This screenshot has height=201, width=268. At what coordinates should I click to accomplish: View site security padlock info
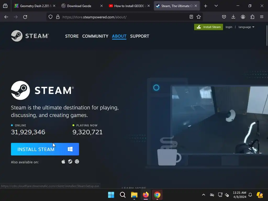point(58,17)
